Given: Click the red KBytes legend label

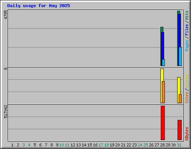Looking at the screenshot, I should (x=187, y=134).
